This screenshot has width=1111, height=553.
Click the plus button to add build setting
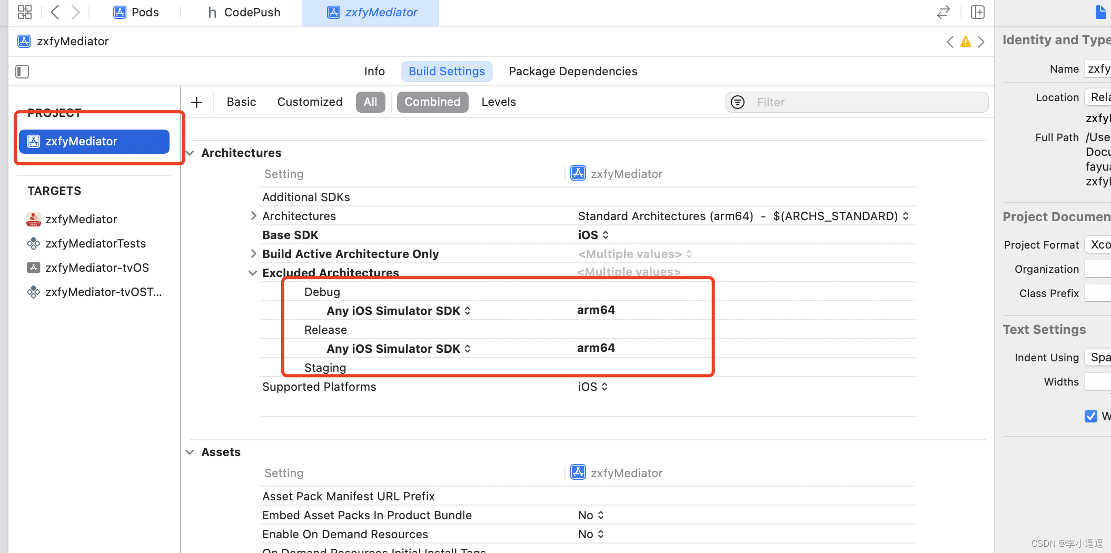pyautogui.click(x=196, y=102)
